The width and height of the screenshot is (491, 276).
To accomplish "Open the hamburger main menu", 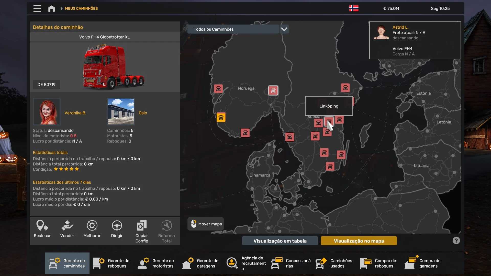I will point(37,8).
